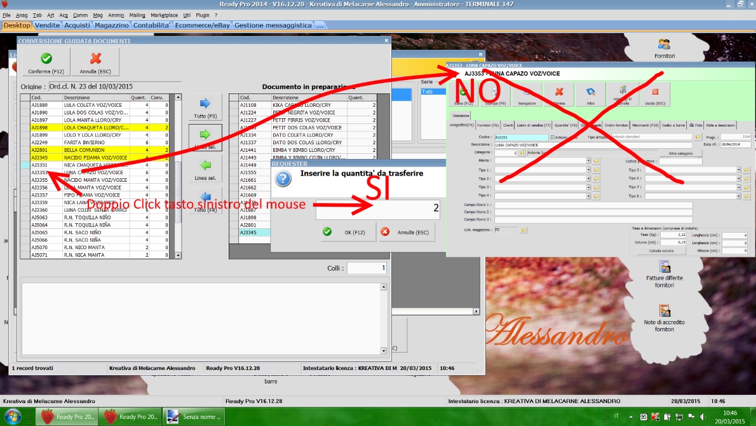Open folder lookup next to Categoria field

tap(522, 153)
